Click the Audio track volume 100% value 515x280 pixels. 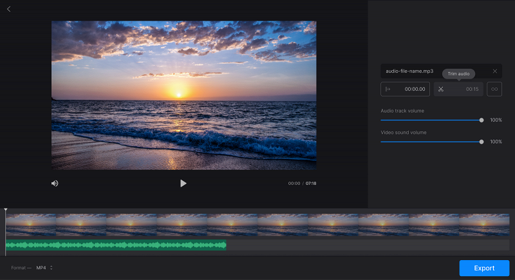click(496, 120)
